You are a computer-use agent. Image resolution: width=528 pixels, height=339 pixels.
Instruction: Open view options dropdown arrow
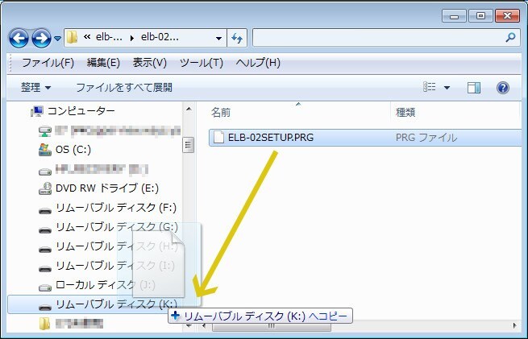tap(447, 87)
